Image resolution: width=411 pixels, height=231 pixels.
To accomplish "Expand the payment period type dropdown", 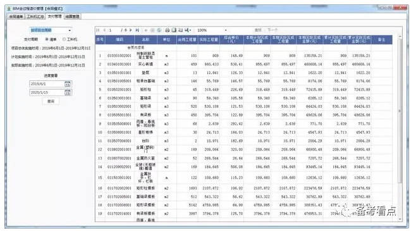I will pyautogui.click(x=70, y=30).
